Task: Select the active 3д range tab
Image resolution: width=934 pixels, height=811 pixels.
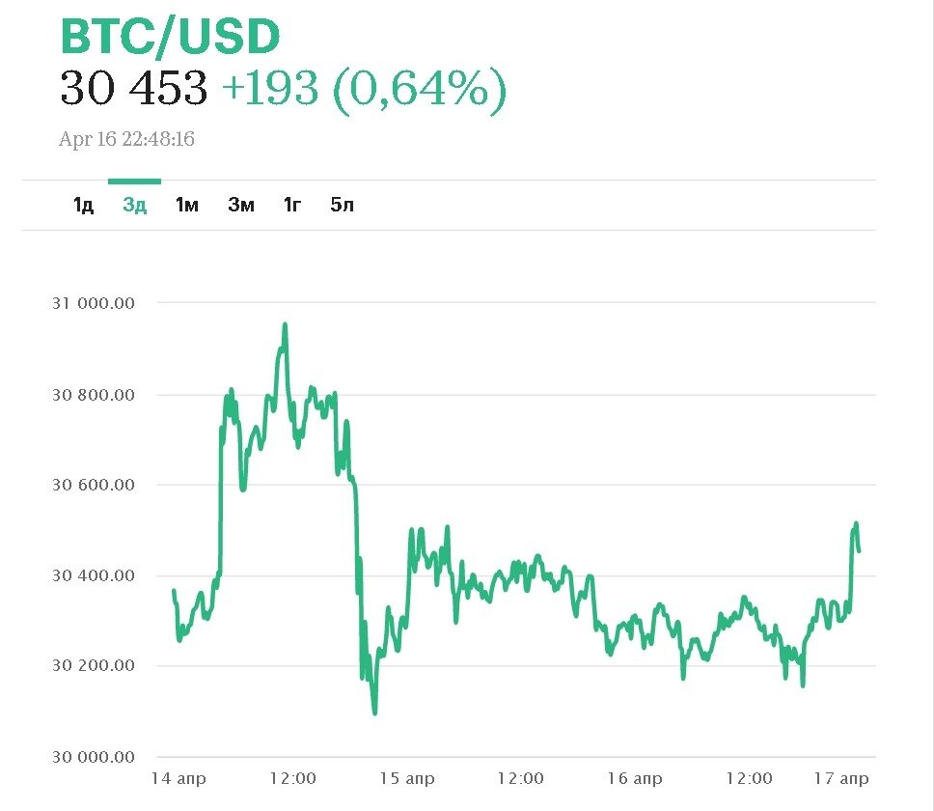Action: tap(135, 205)
